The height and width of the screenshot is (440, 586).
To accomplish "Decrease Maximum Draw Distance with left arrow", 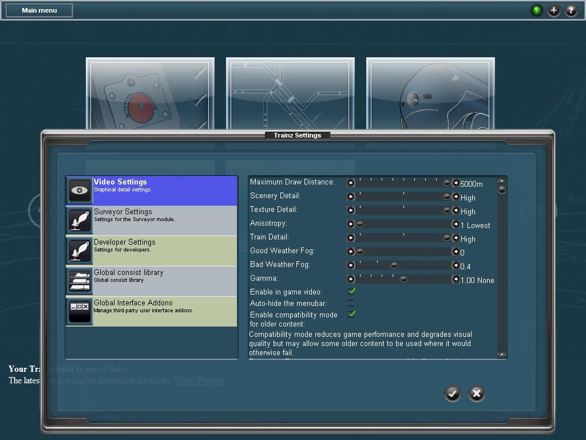I will click(351, 183).
